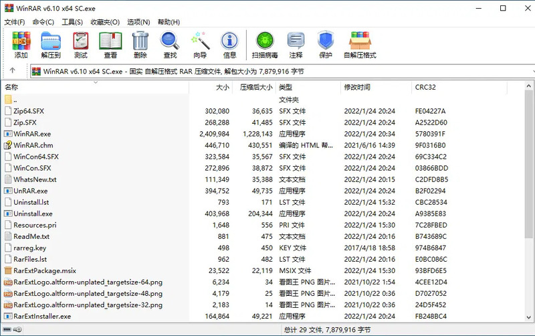Click the 扫描病毒 (Virus scan) icon

[265, 41]
